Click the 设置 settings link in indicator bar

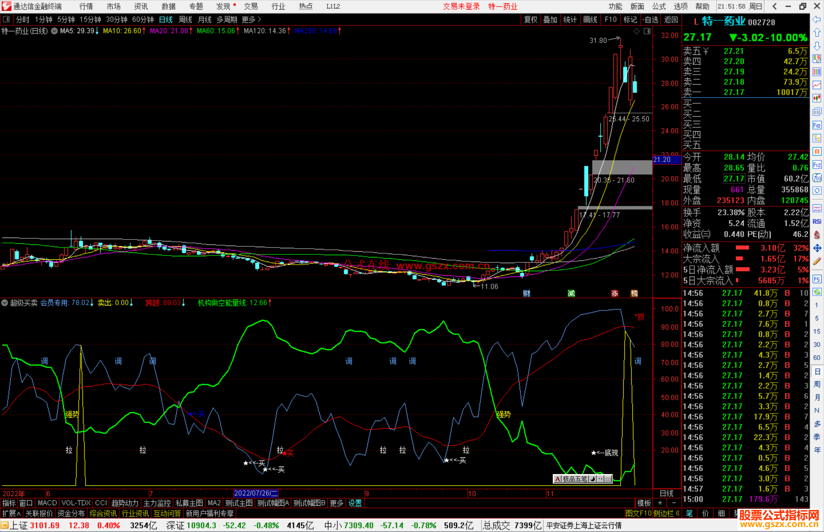355,503
